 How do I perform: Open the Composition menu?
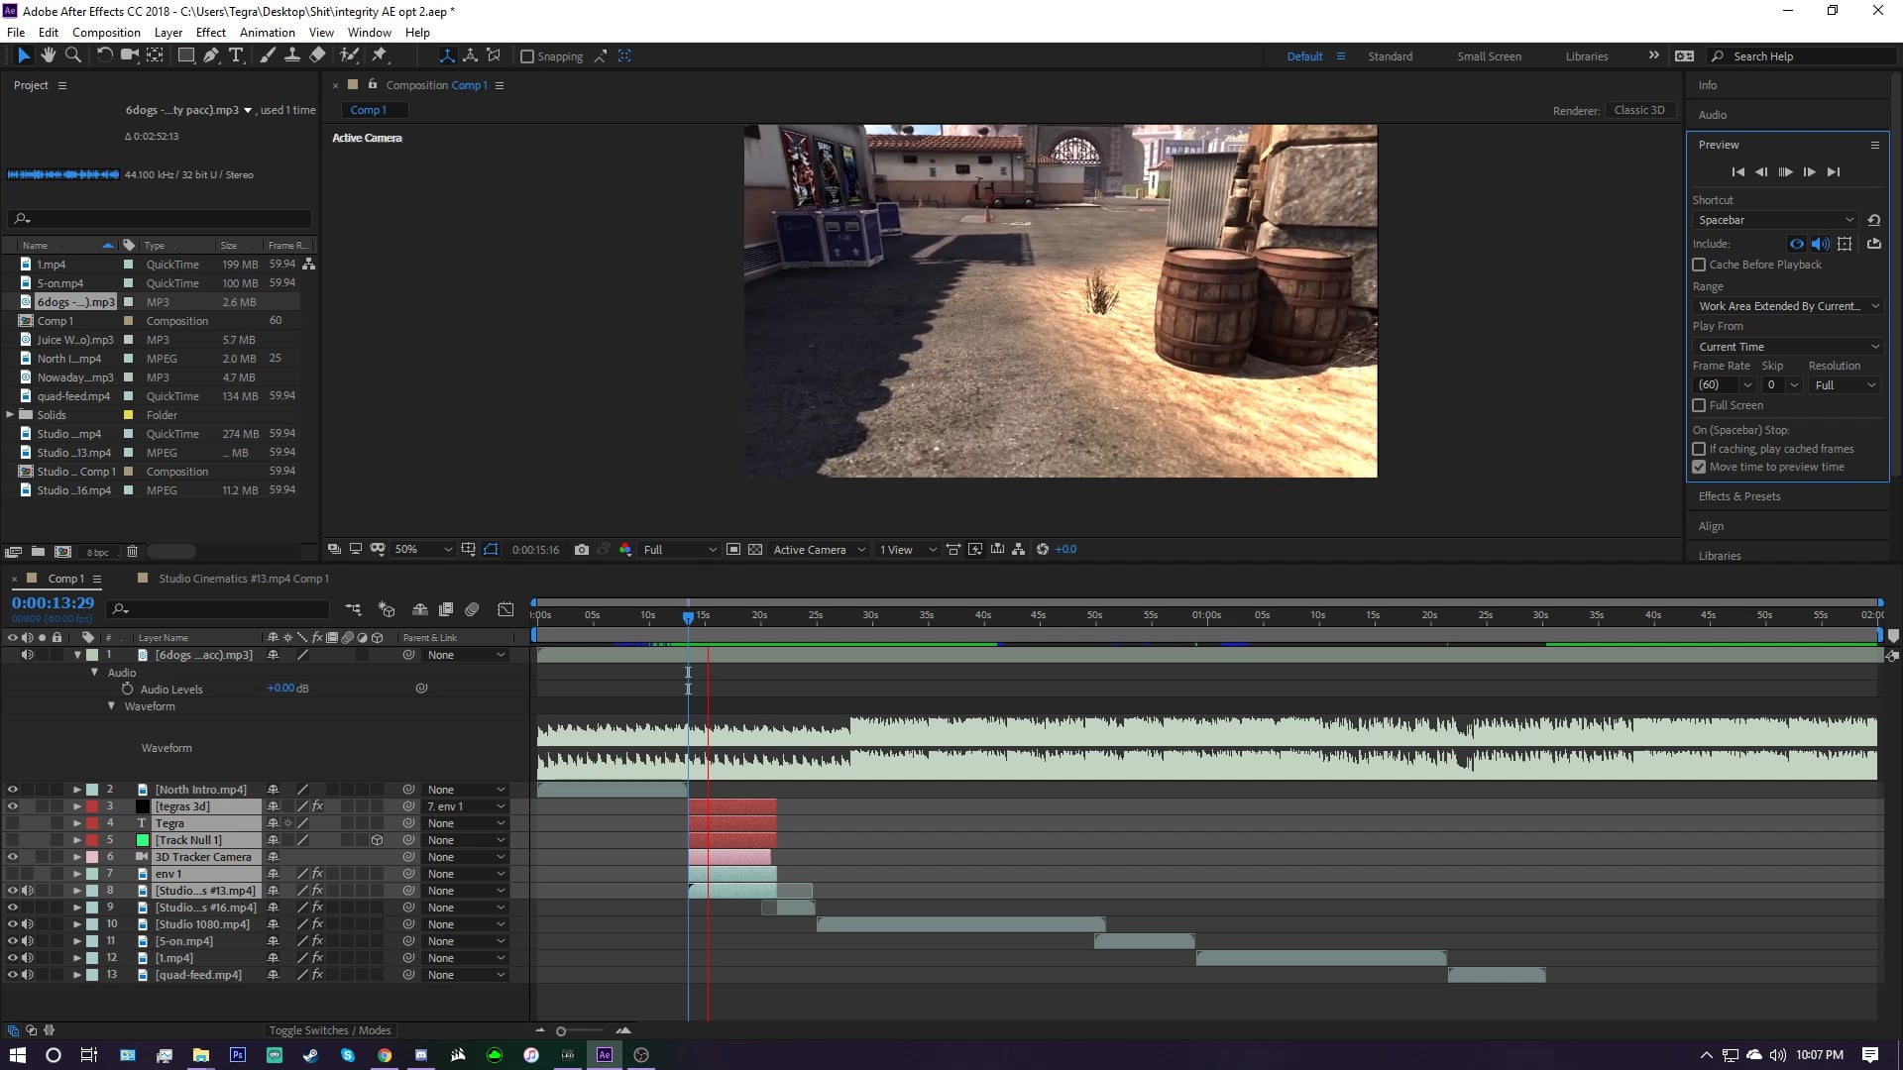[106, 33]
